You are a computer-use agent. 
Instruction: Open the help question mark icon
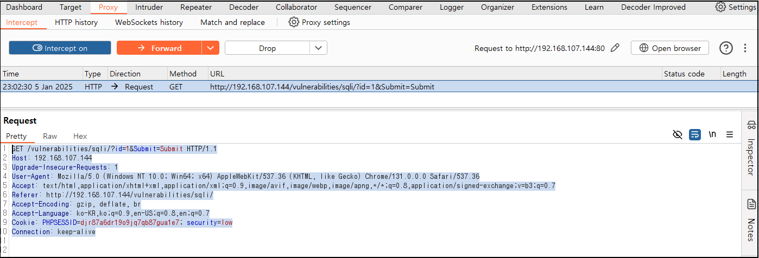[x=726, y=48]
